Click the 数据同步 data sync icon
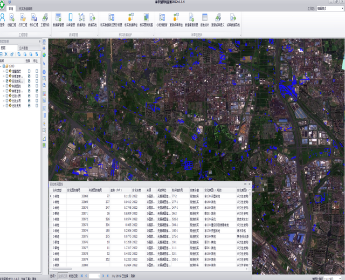This screenshot has height=280, width=345. pos(81,17)
